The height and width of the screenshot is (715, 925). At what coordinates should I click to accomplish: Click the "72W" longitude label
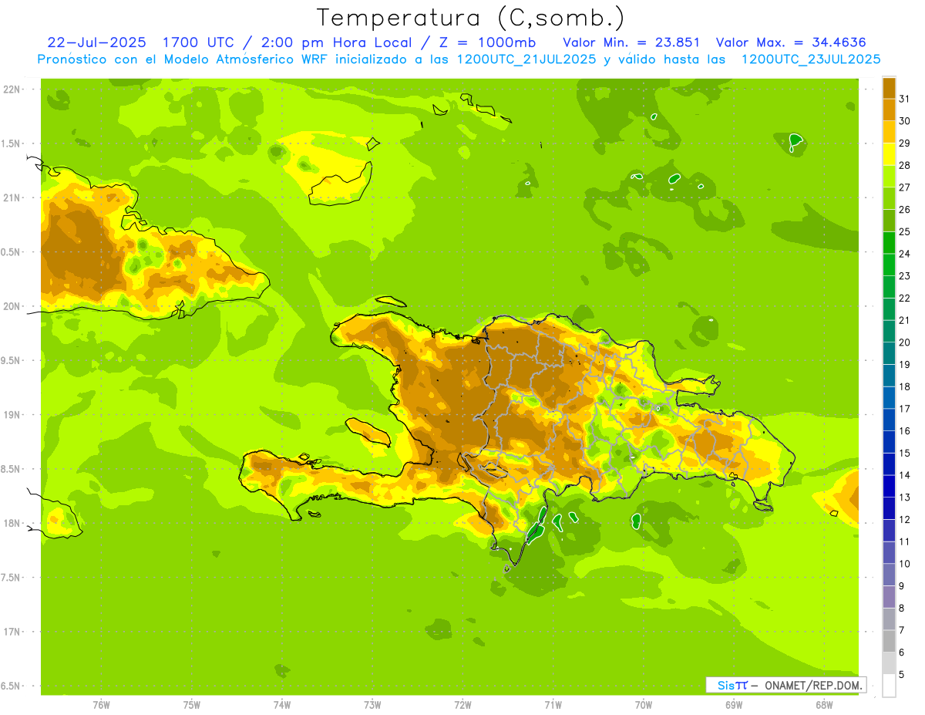tap(462, 705)
